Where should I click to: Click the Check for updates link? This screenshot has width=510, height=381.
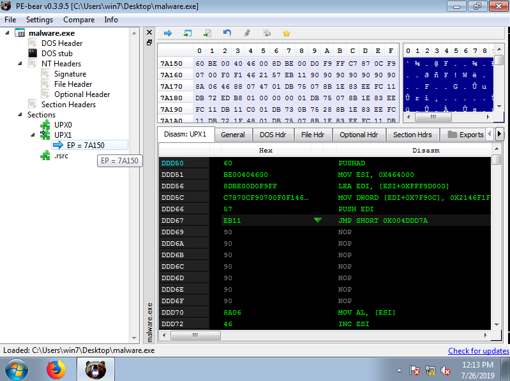[479, 351]
